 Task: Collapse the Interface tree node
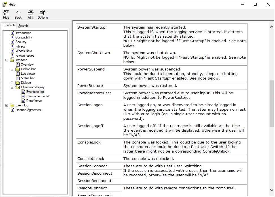click(x=7, y=60)
